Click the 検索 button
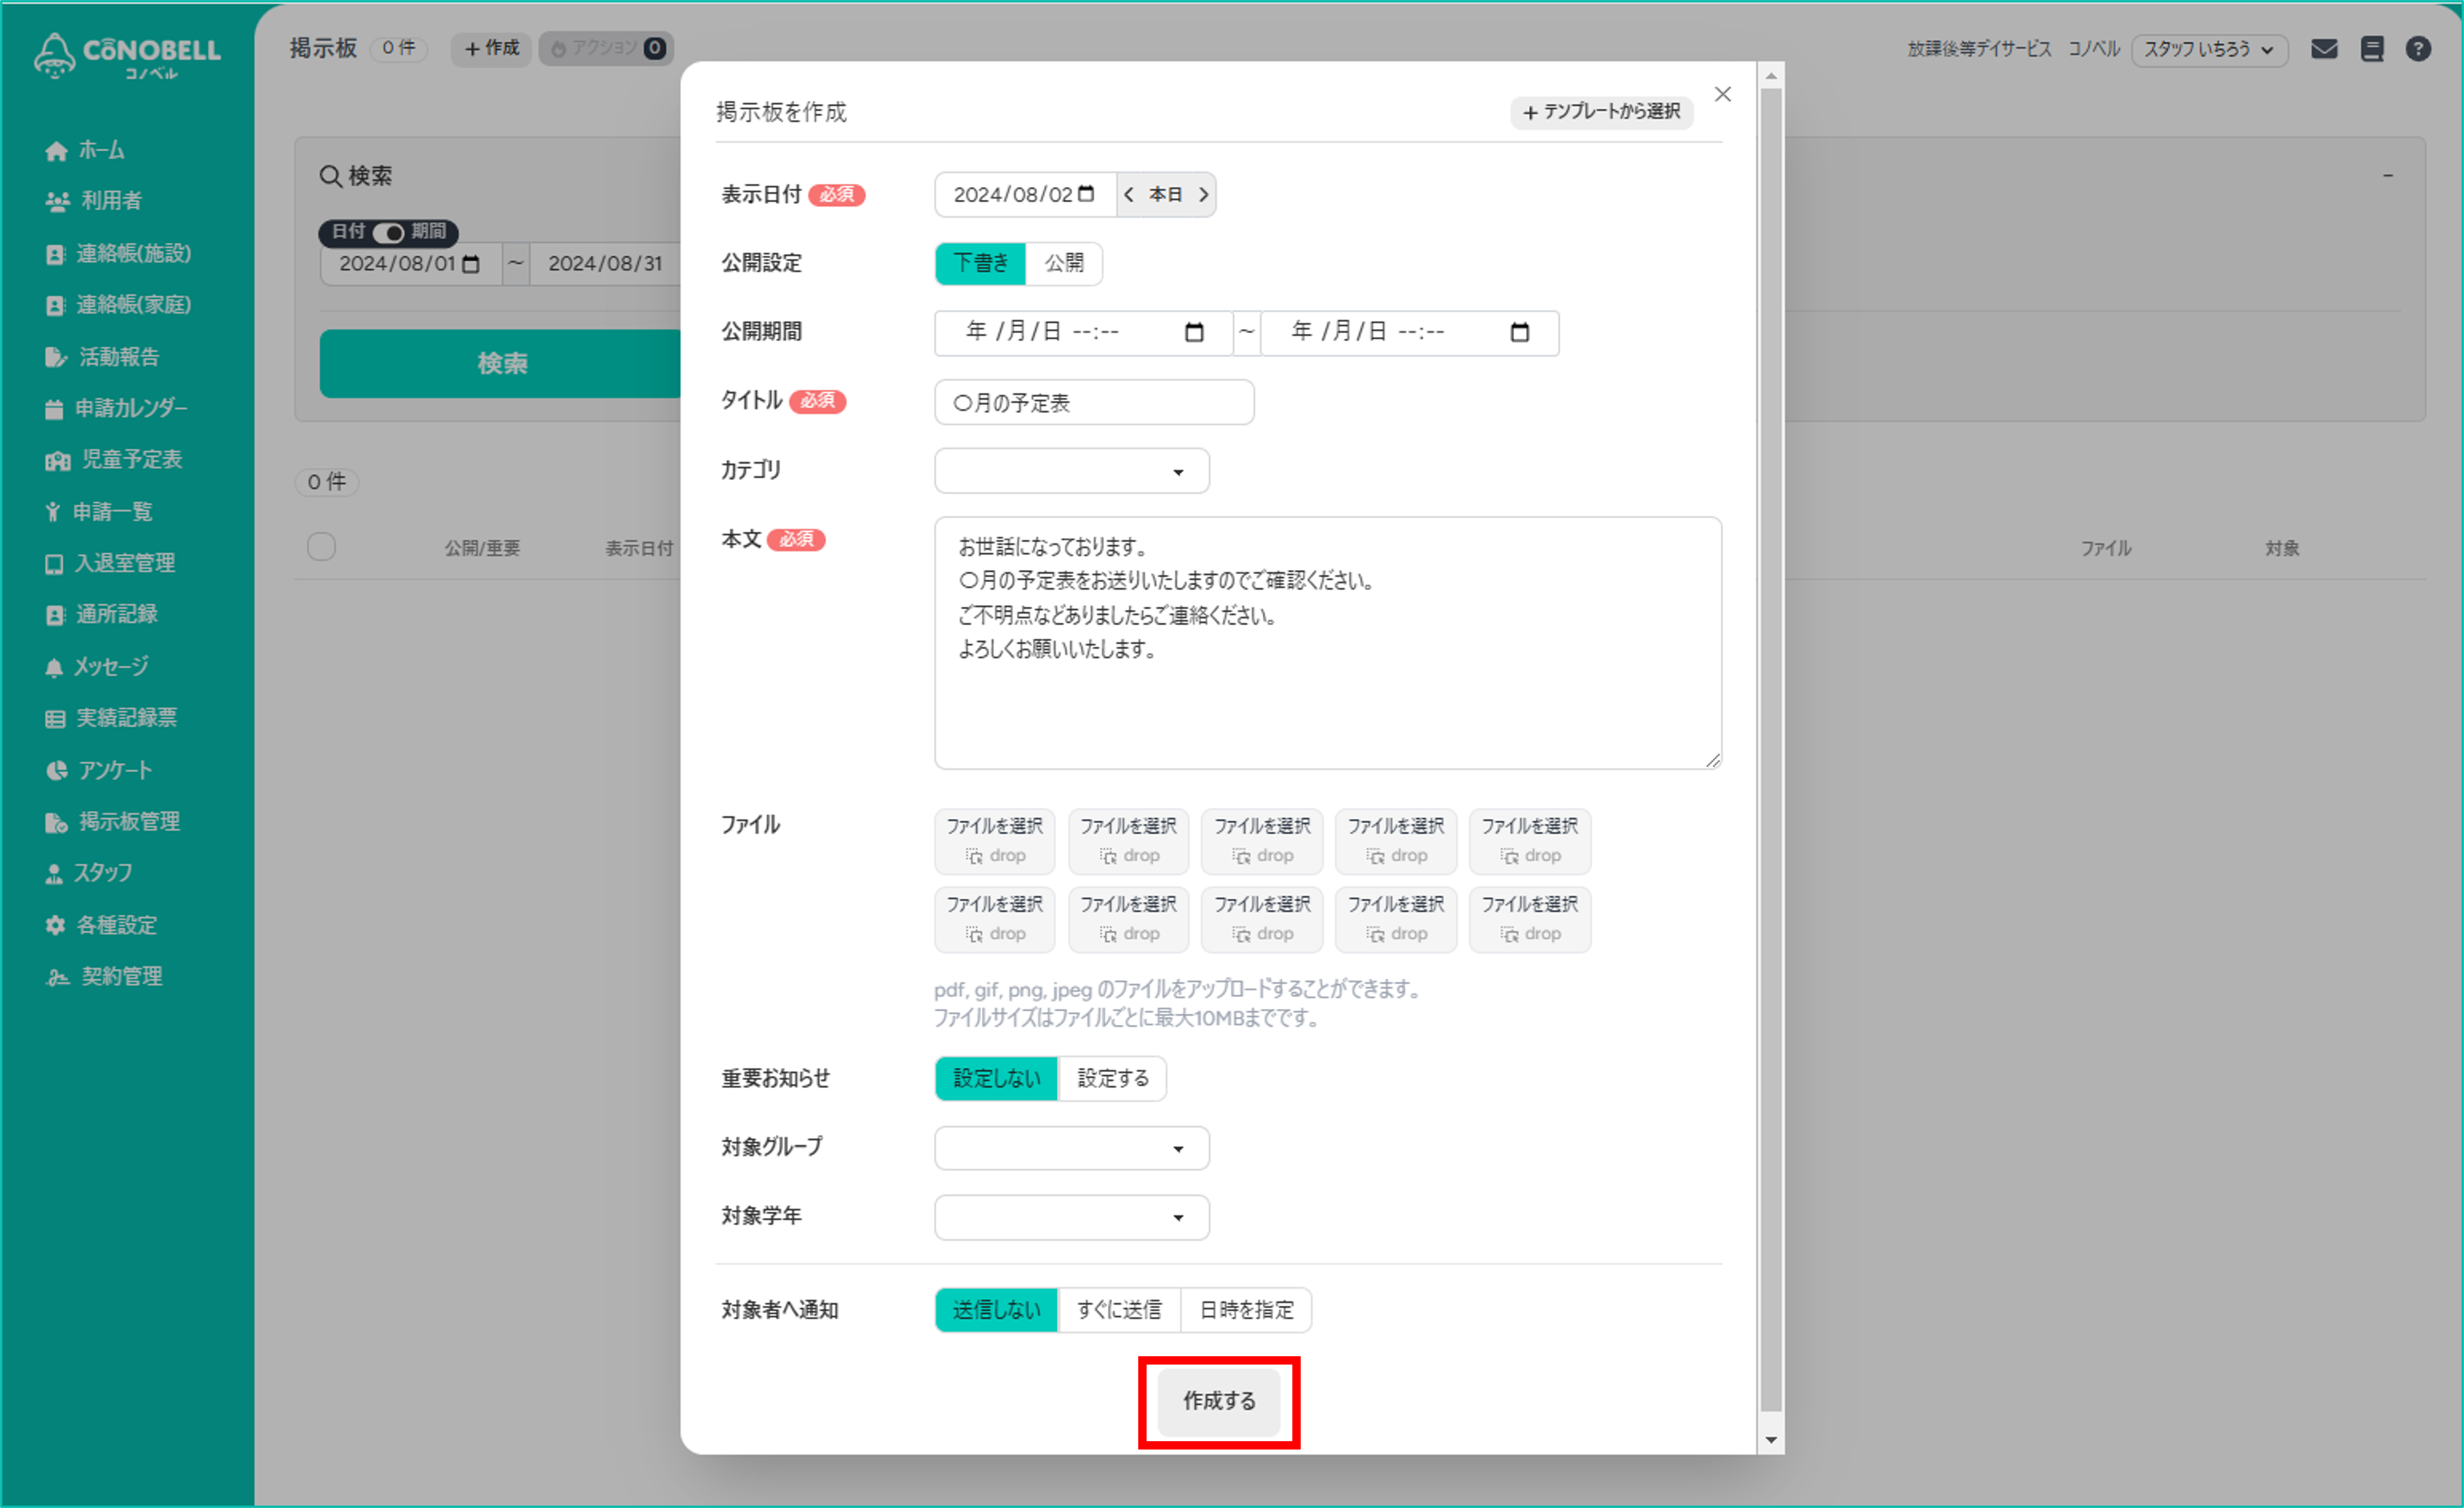 (501, 363)
